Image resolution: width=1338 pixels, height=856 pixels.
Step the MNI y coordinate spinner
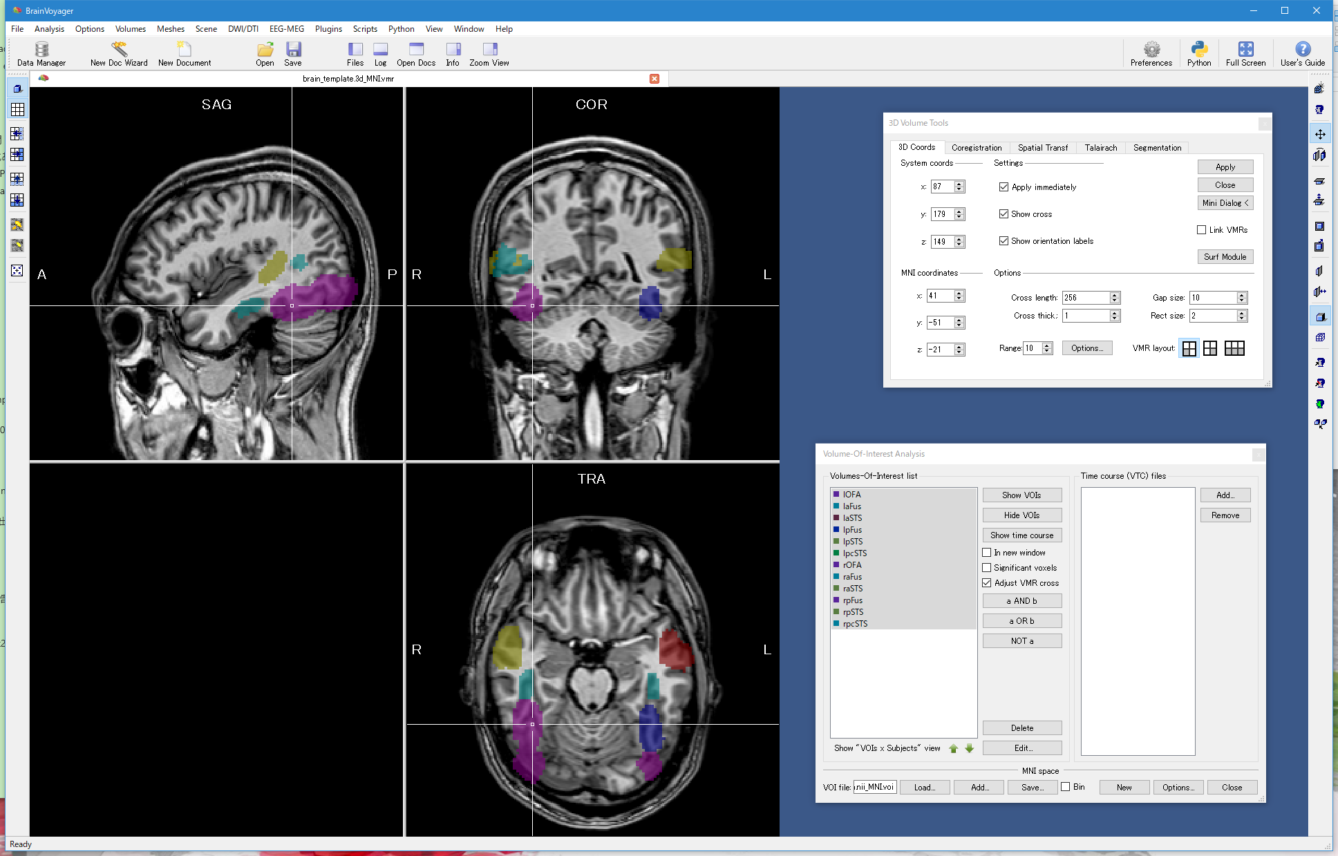pos(959,323)
